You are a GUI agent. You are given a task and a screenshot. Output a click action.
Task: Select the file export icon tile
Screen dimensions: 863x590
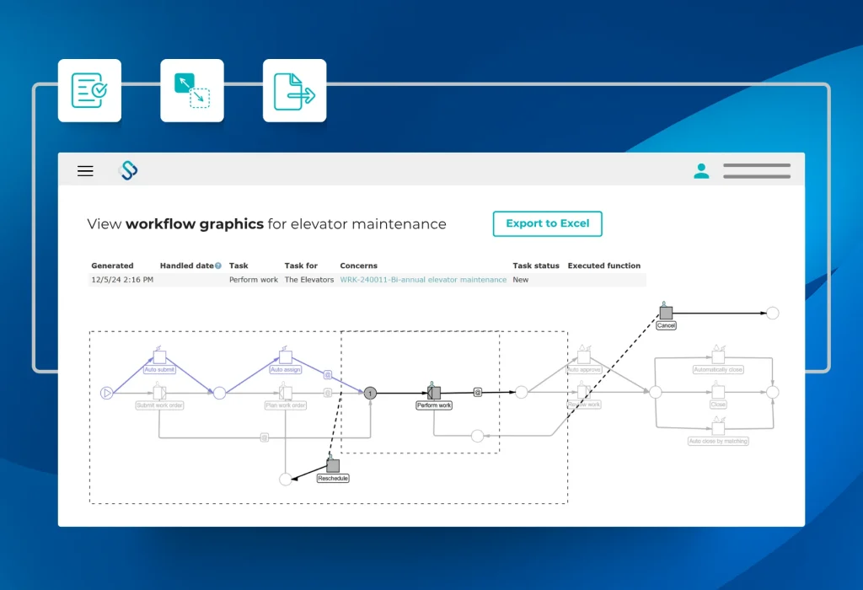click(294, 90)
